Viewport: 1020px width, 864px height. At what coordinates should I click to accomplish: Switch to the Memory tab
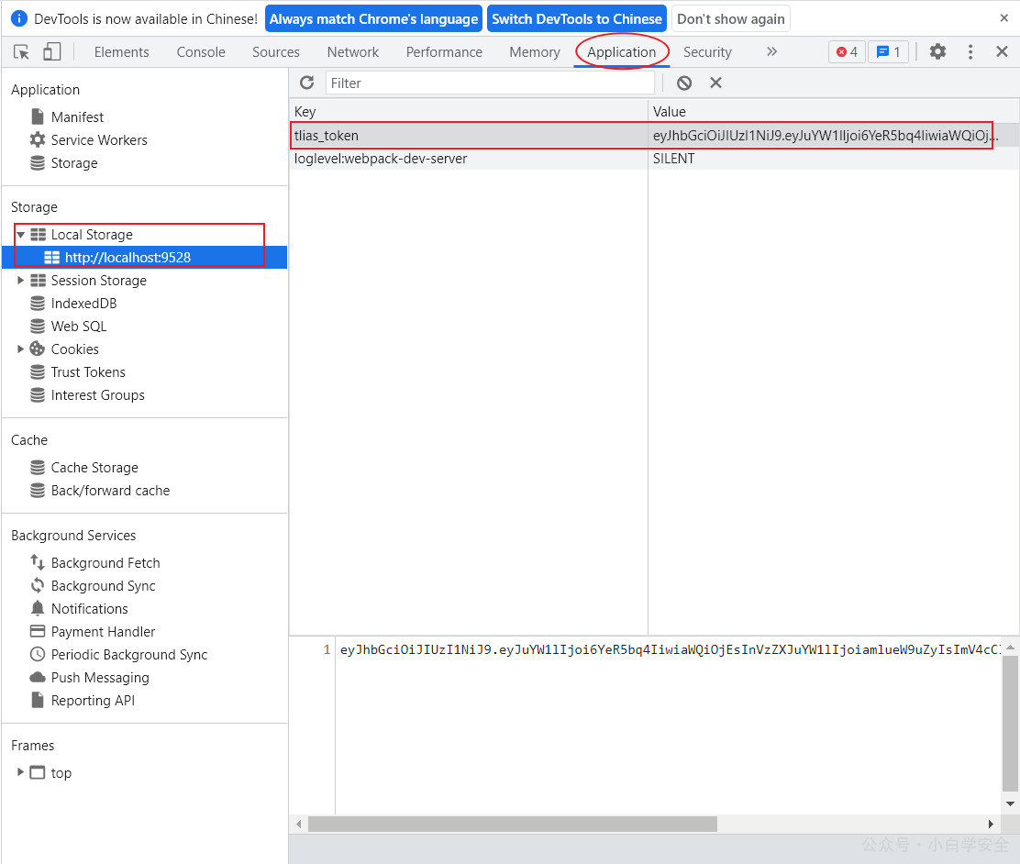535,52
